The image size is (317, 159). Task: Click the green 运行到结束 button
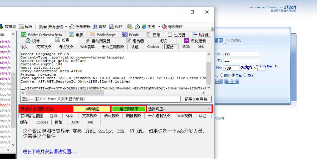pyautogui.click(x=129, y=109)
